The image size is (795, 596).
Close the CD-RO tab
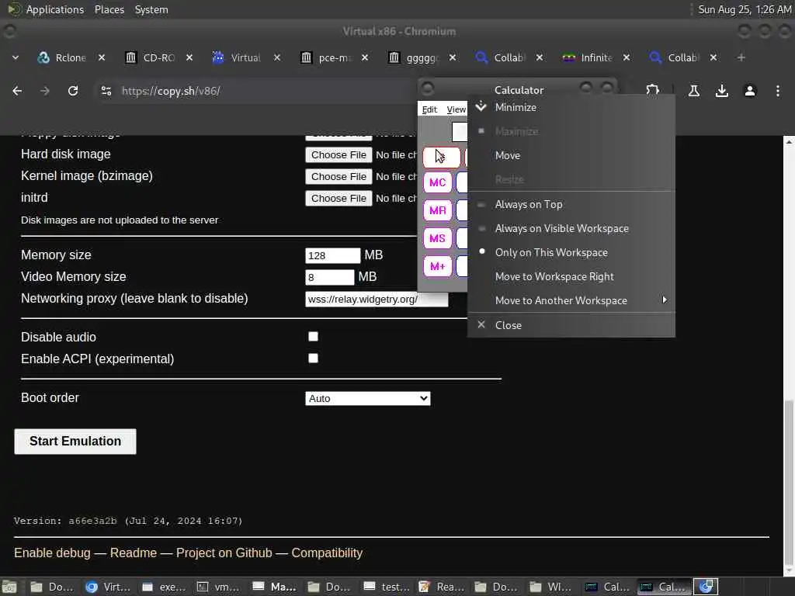click(189, 57)
